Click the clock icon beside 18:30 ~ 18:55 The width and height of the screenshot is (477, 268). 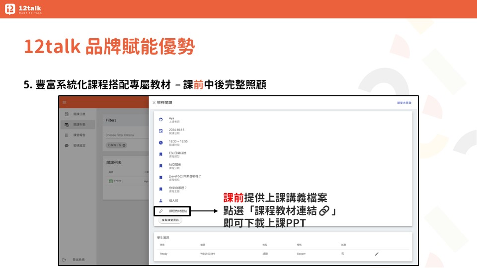coord(161,143)
